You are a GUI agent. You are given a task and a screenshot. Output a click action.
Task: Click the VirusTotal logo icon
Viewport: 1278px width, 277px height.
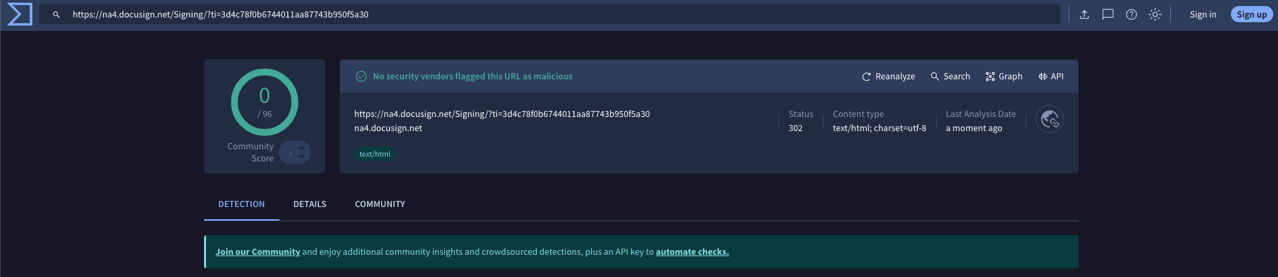click(20, 14)
